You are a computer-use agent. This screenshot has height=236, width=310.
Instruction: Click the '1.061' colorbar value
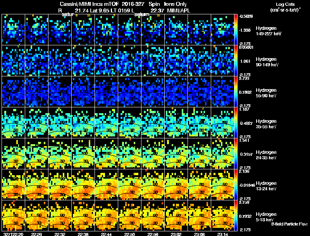pos(245,61)
